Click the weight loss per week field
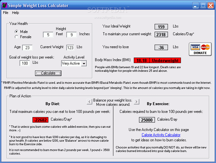 point(25,63)
